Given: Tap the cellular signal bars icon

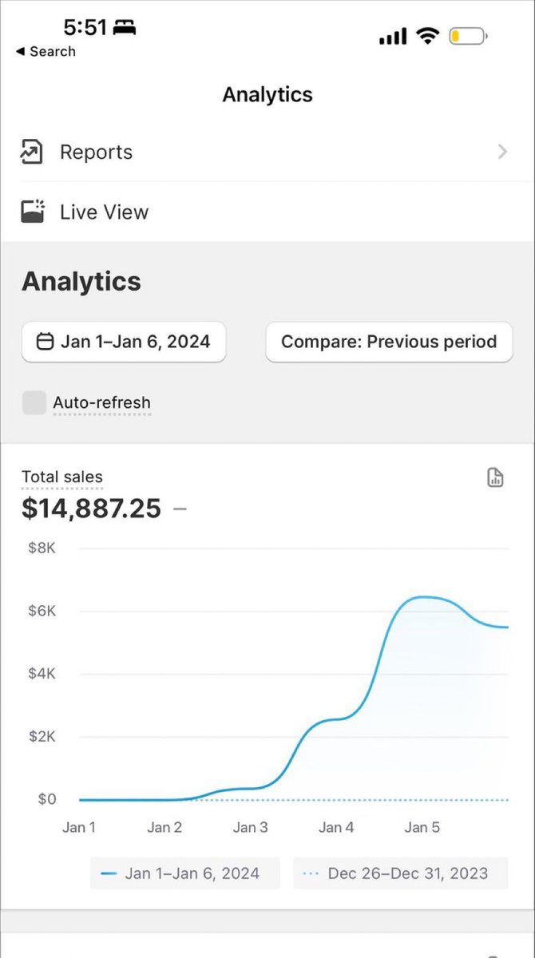Looking at the screenshot, I should 393,37.
